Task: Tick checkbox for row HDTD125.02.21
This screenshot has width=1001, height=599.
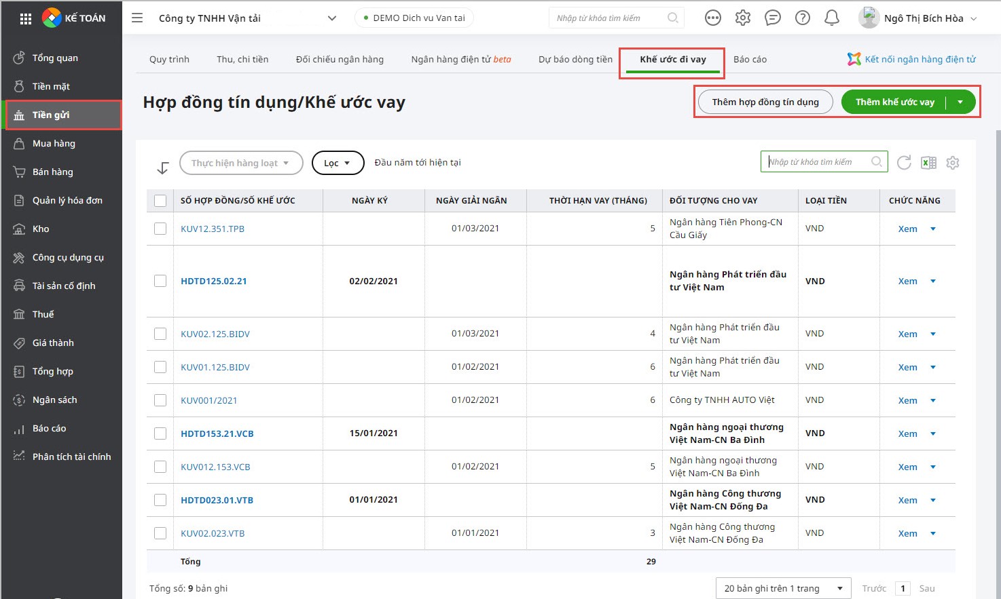Action: point(160,281)
